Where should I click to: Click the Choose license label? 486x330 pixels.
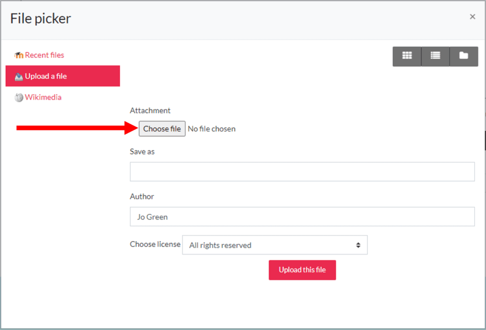(x=155, y=244)
